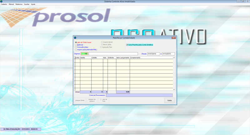Click the Integrar em Arquivo button
Image resolution: width=250 pixels, height=135 pixels.
[x=92, y=100]
